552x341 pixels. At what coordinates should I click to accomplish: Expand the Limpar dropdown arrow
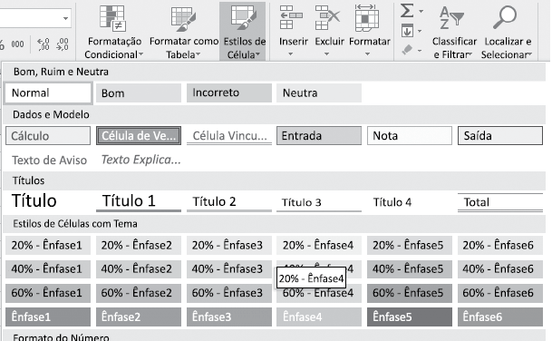click(420, 51)
